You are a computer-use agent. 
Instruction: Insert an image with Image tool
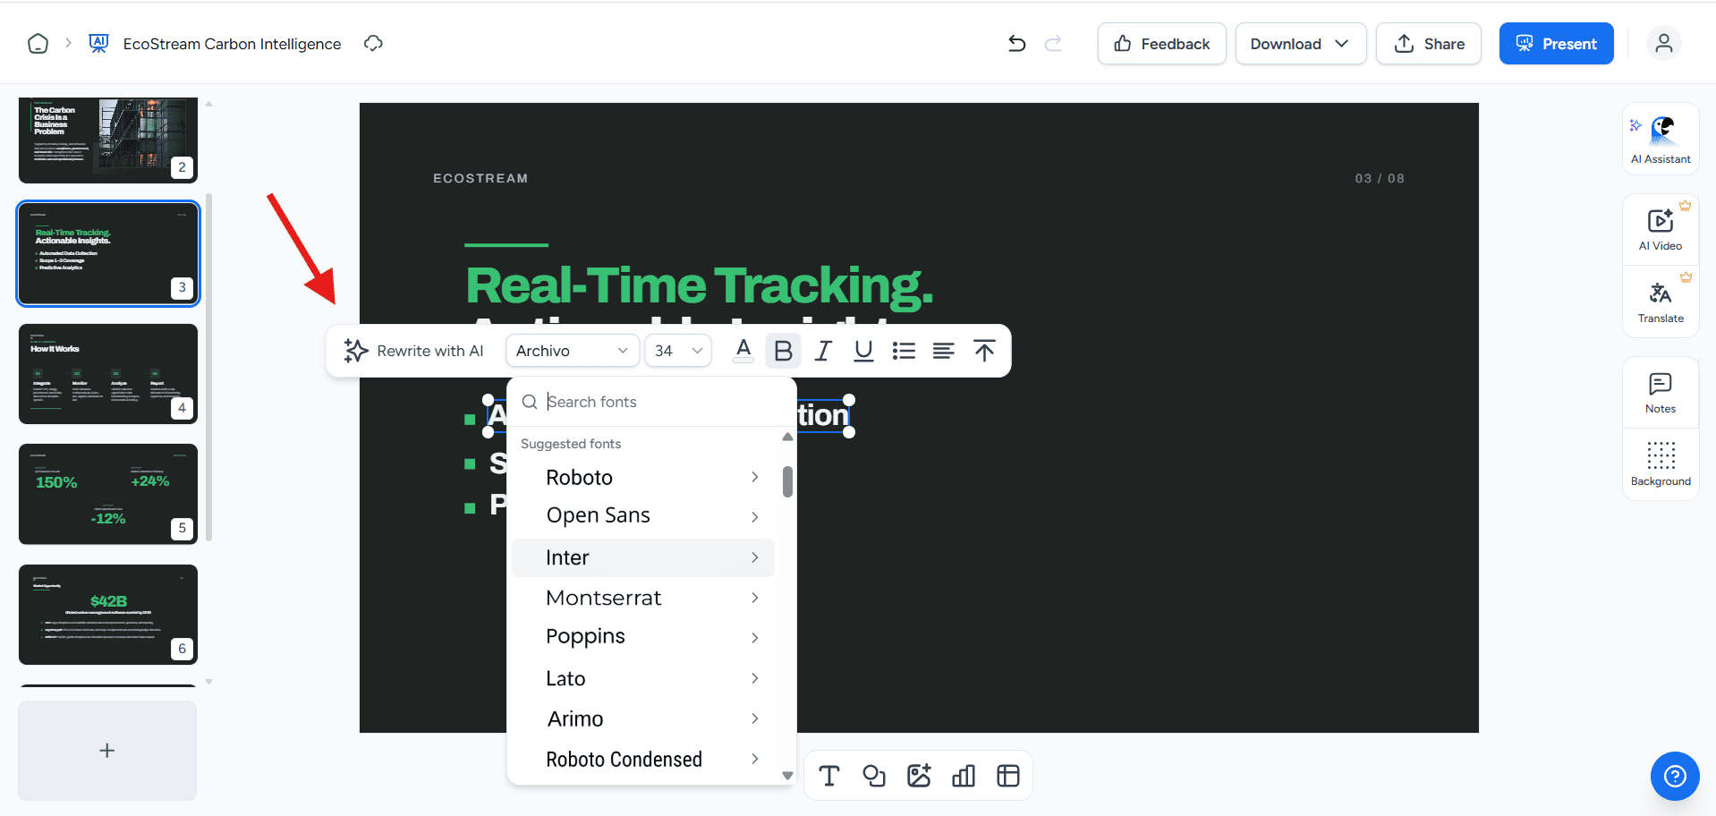point(919,776)
